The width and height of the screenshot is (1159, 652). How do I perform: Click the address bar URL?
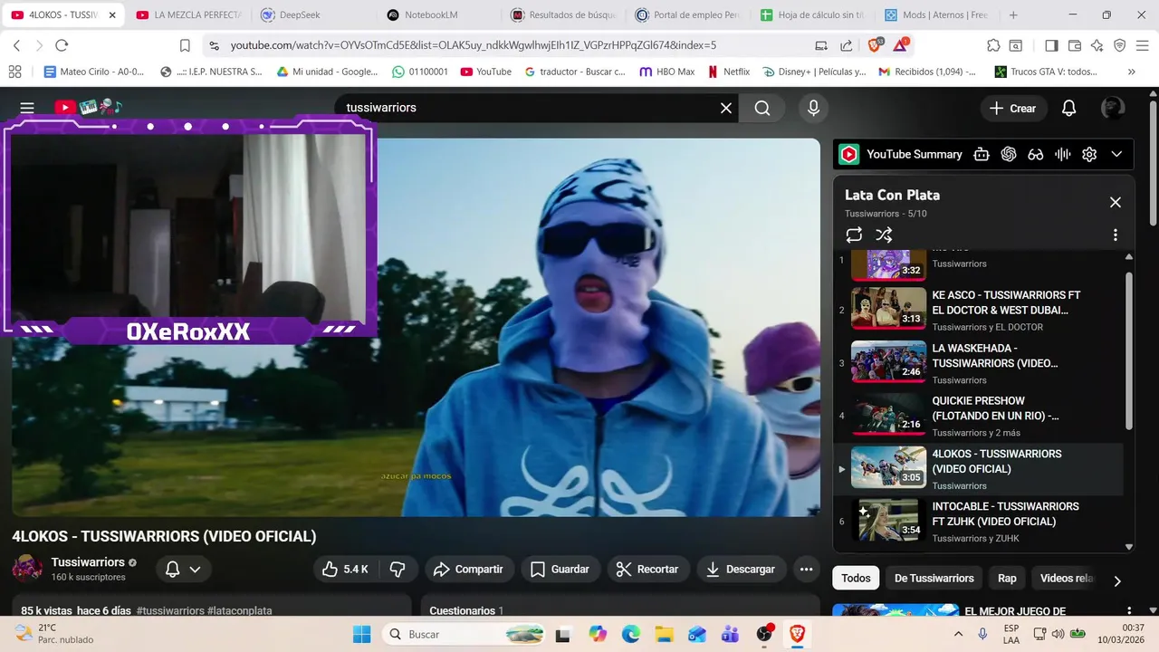coord(474,45)
